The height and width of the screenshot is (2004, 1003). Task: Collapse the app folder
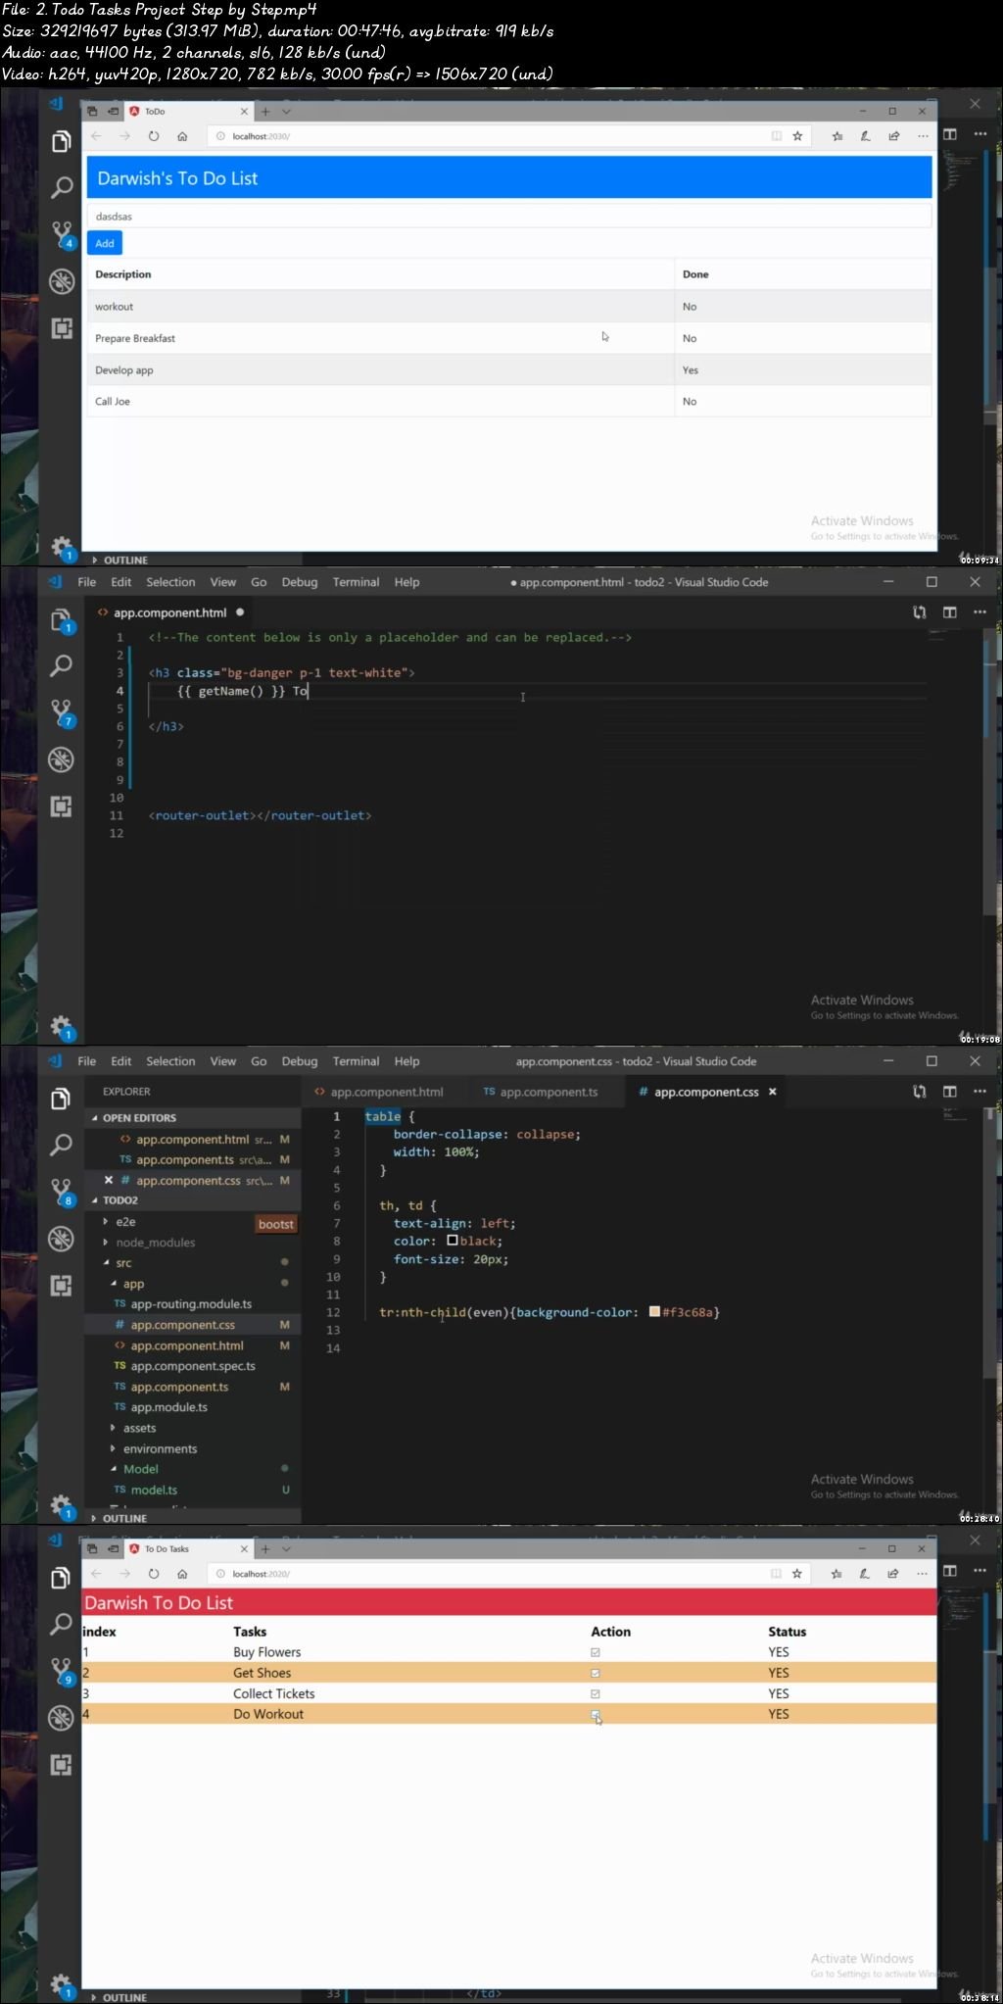tap(114, 1284)
